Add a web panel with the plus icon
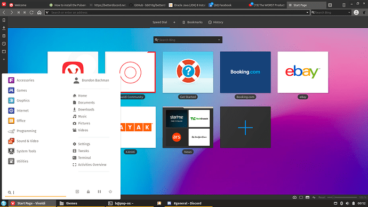 click(4, 59)
